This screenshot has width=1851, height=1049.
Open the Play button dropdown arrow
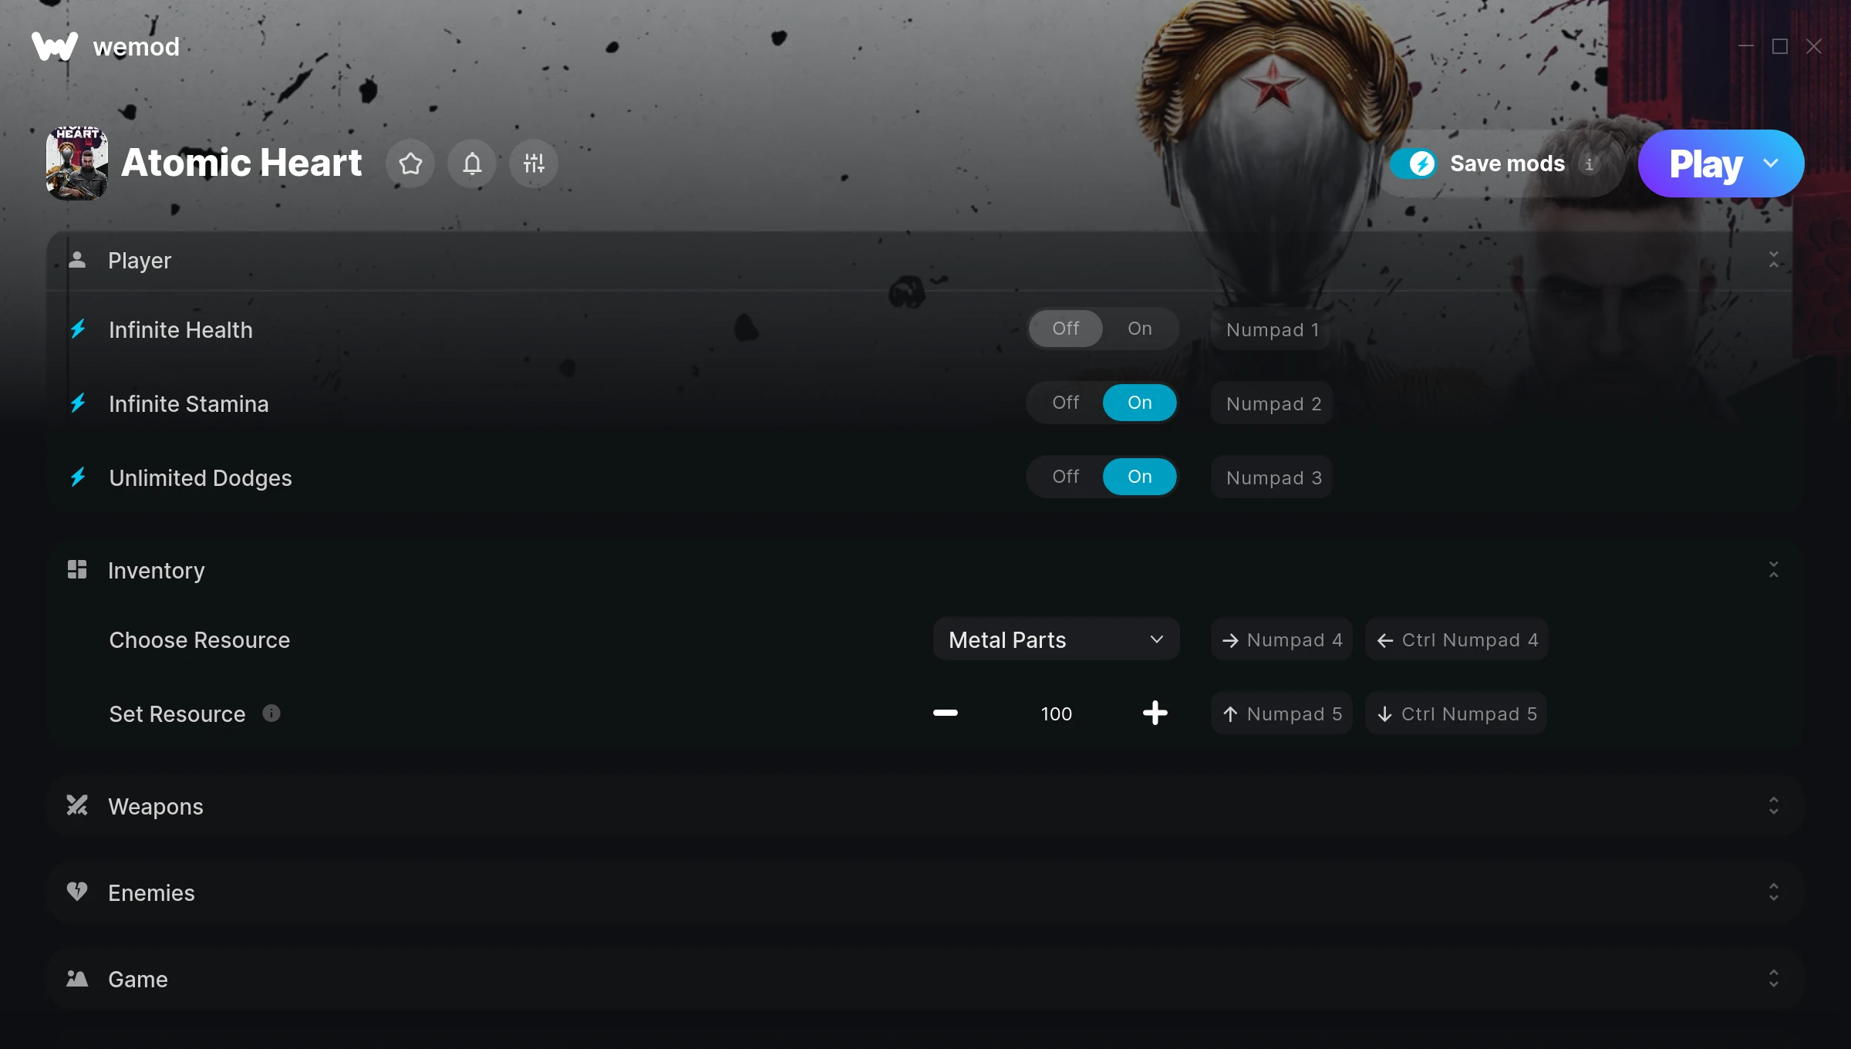tap(1771, 164)
